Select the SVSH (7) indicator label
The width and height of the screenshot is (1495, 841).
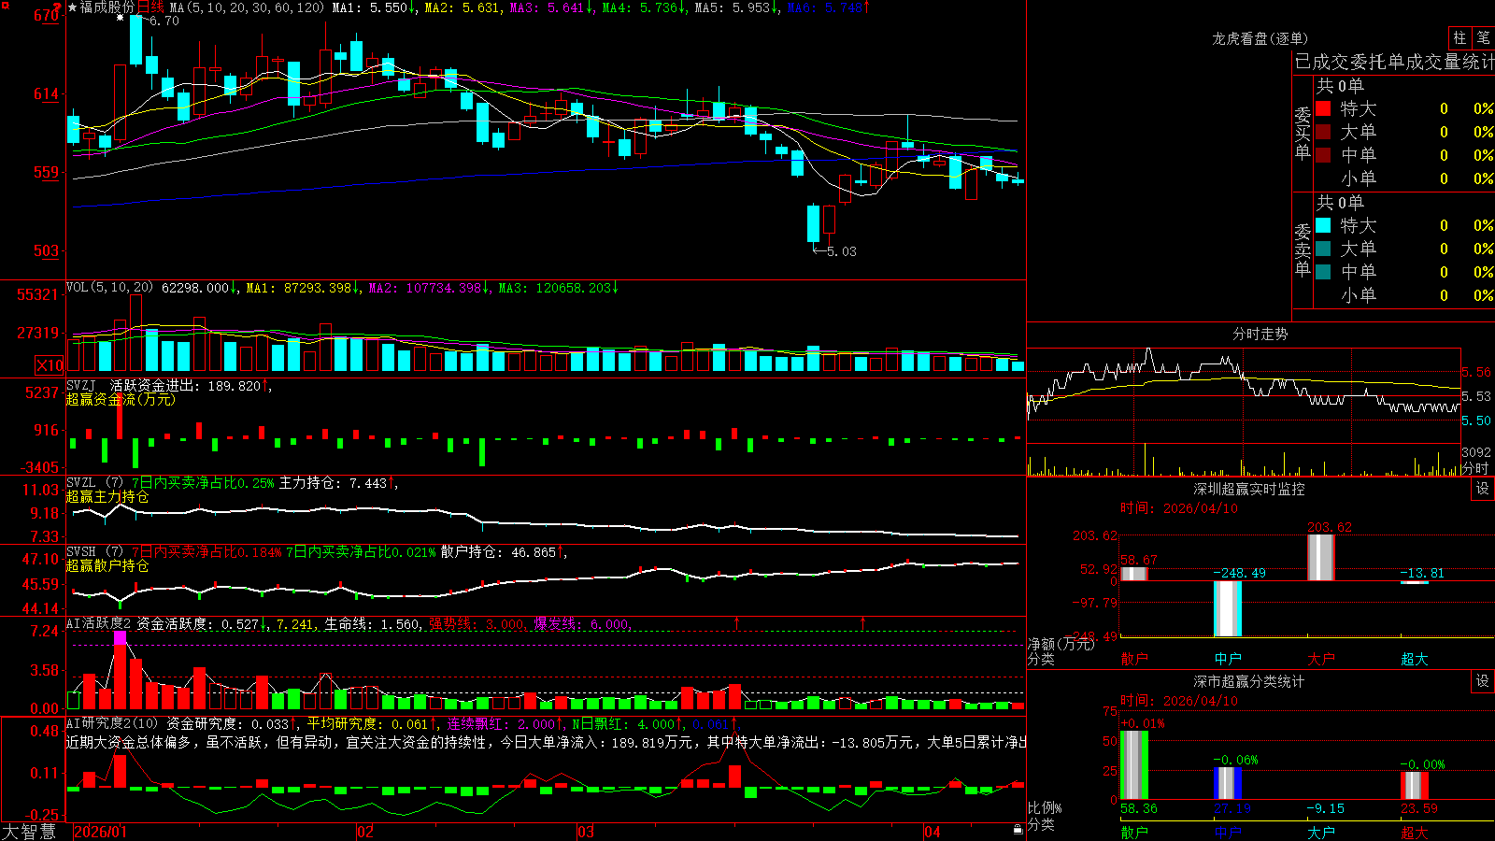pos(94,551)
